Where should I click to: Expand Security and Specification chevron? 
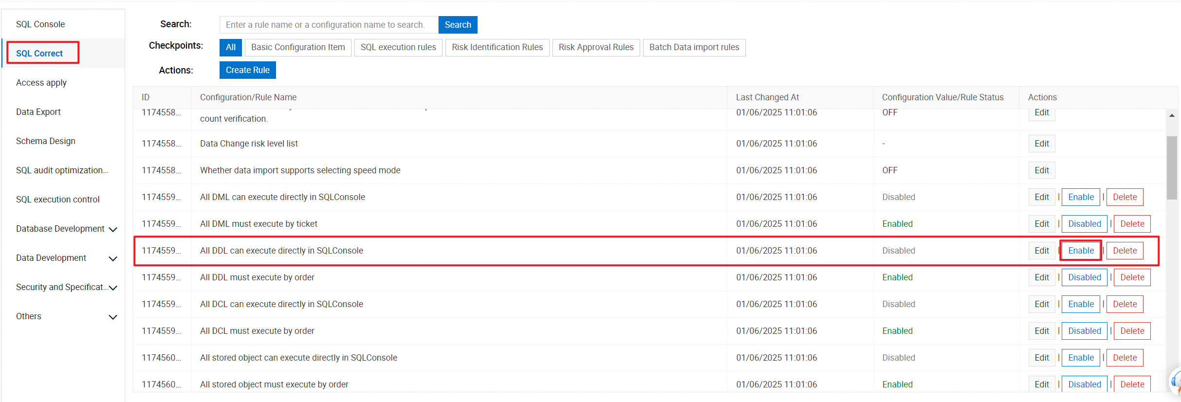[x=113, y=288]
